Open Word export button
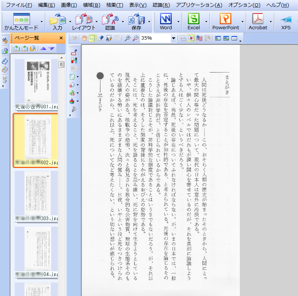 (x=166, y=21)
